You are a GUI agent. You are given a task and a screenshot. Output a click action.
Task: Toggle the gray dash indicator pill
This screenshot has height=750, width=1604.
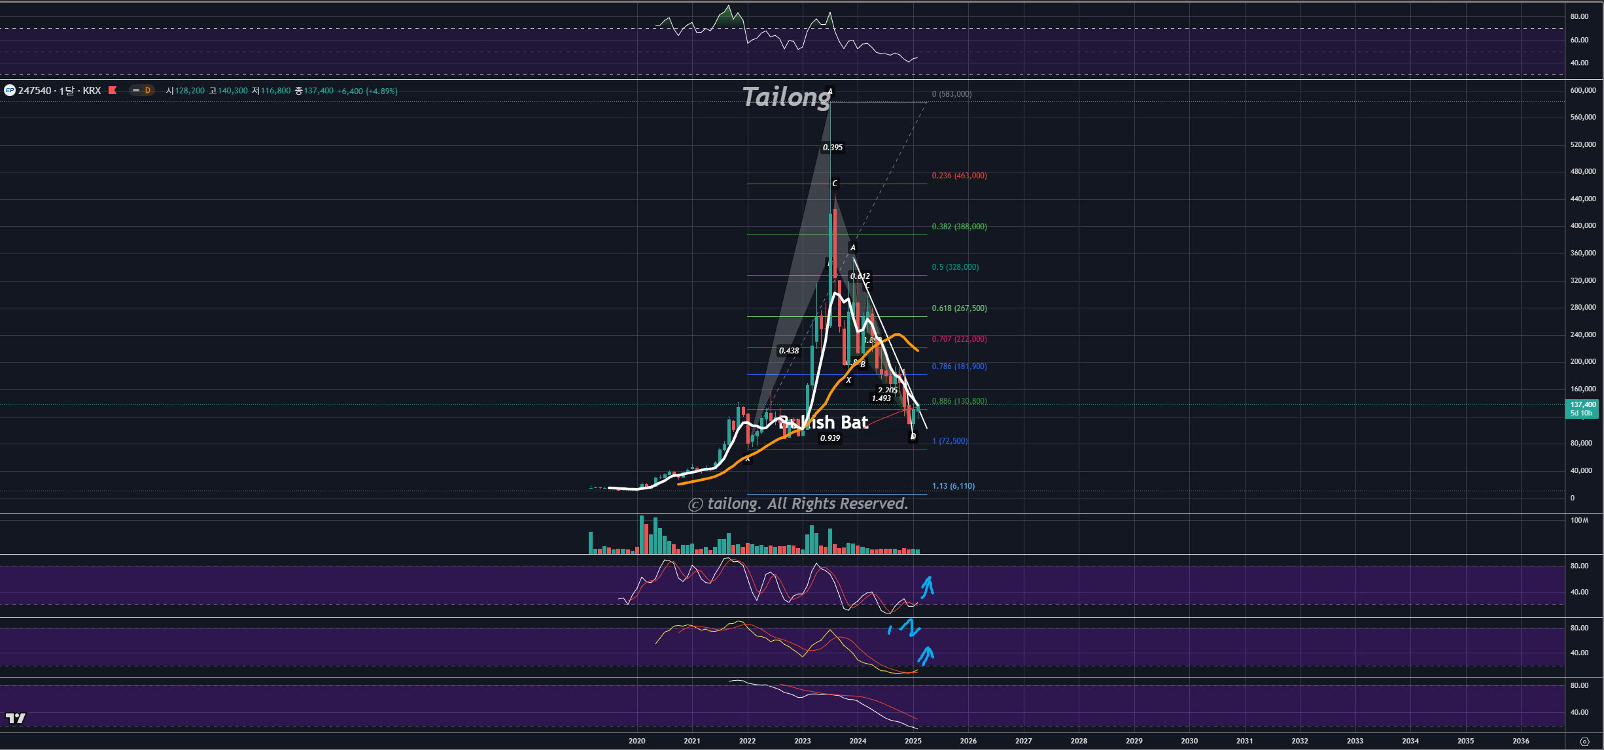(135, 91)
